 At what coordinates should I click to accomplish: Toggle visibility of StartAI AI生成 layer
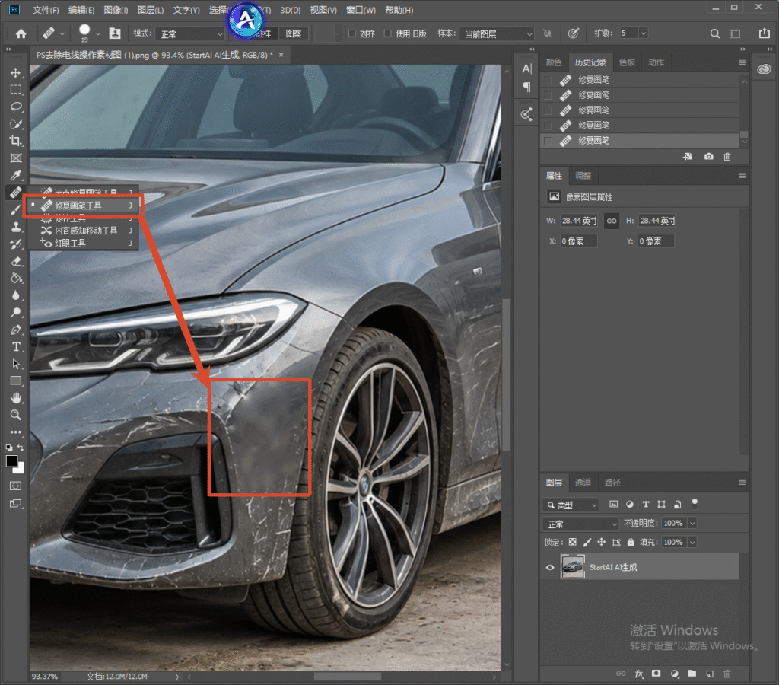[550, 567]
